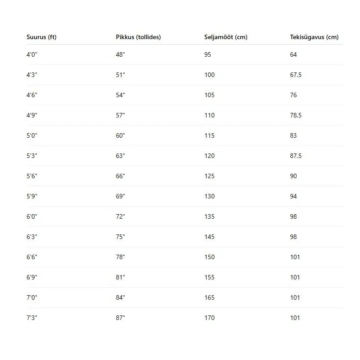Select the Tekisügavus (cm) column header

(x=314, y=37)
